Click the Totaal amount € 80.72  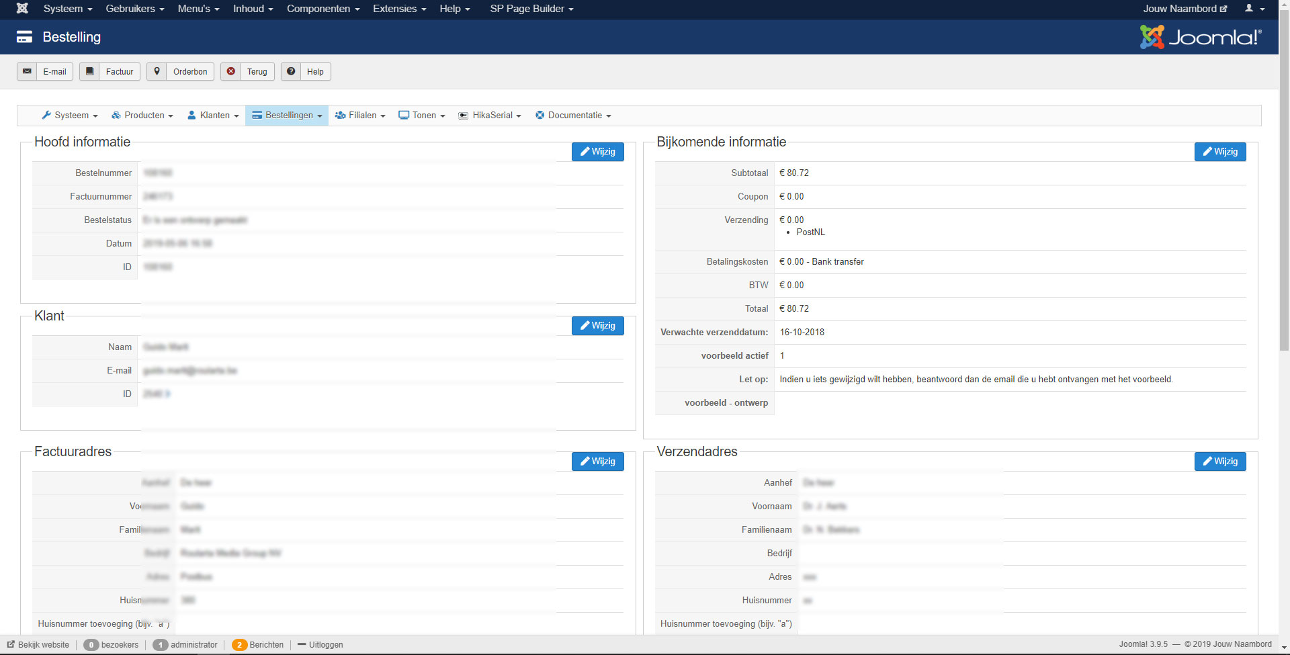tap(794, 309)
